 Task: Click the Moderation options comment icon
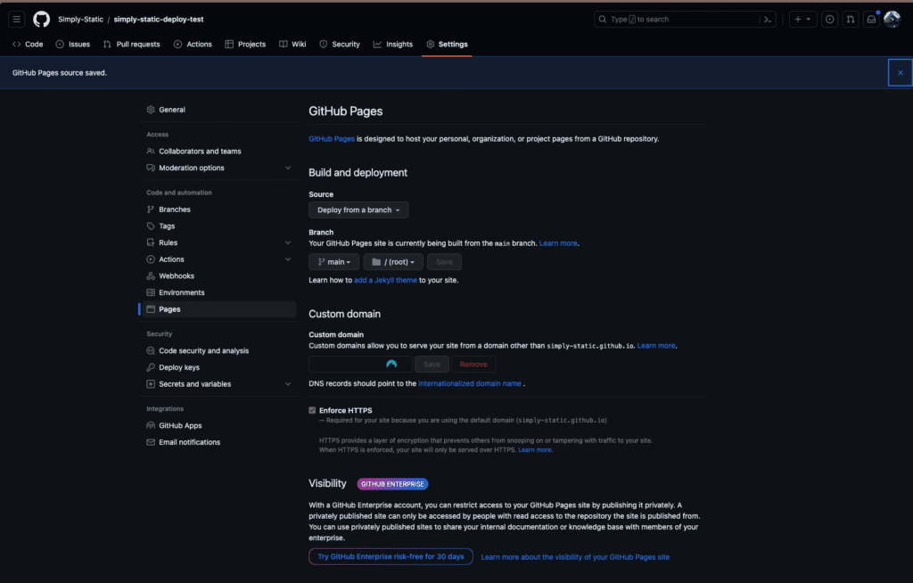pyautogui.click(x=151, y=168)
